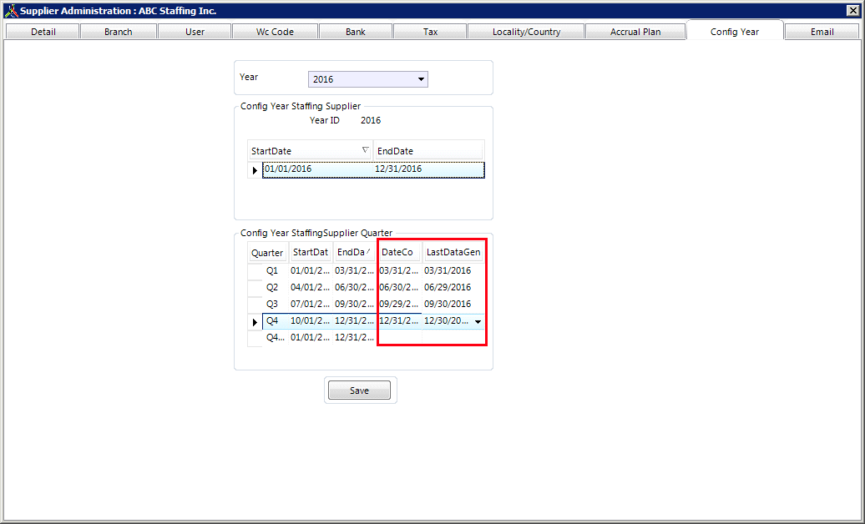Click the EndDa column header in quarter grid

pos(354,252)
